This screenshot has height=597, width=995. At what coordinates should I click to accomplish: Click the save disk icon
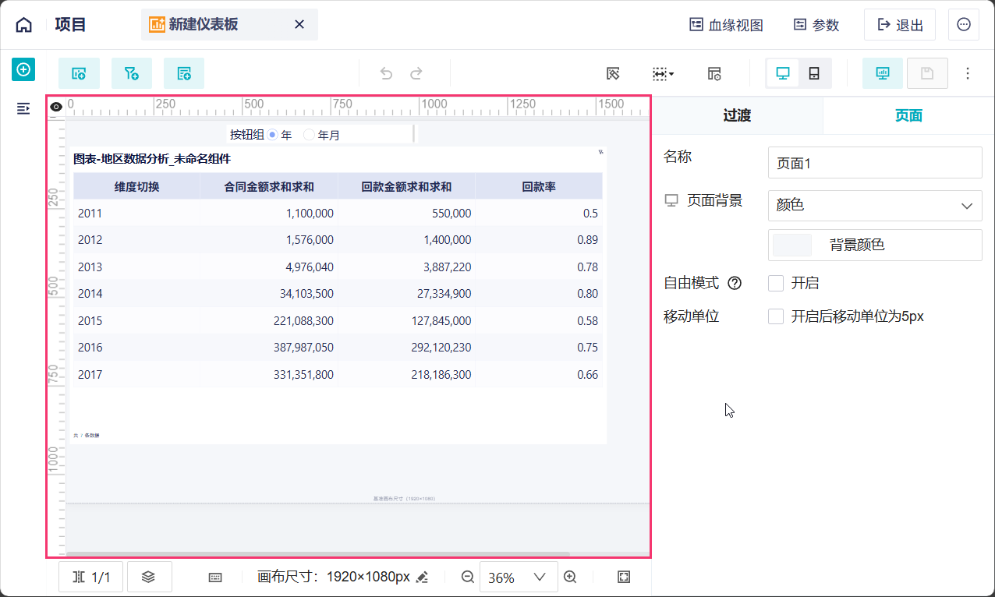927,73
